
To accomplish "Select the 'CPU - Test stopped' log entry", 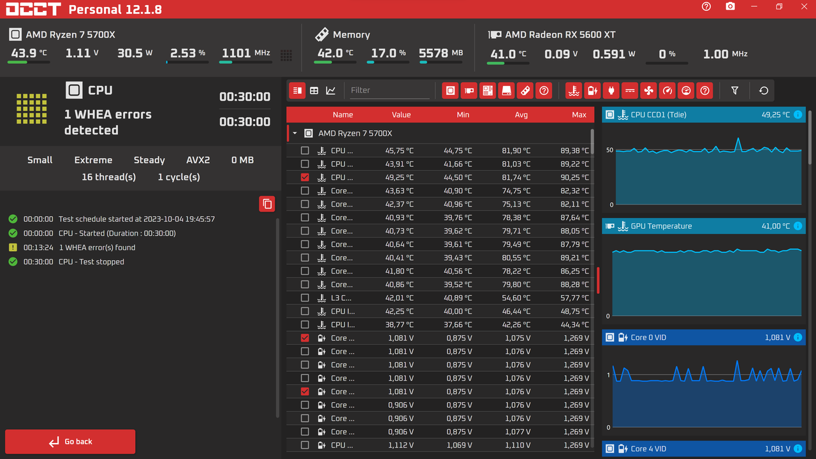I will pos(91,262).
